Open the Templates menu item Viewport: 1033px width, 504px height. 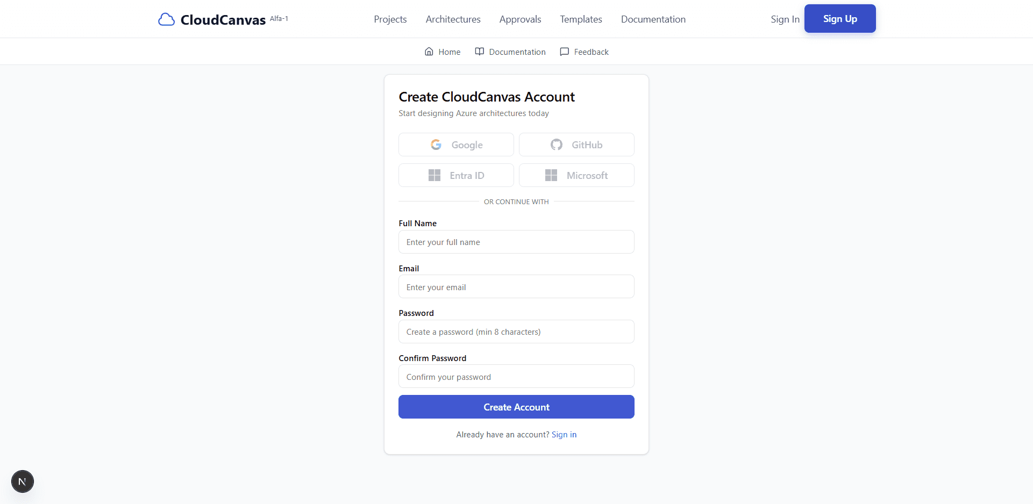click(581, 19)
